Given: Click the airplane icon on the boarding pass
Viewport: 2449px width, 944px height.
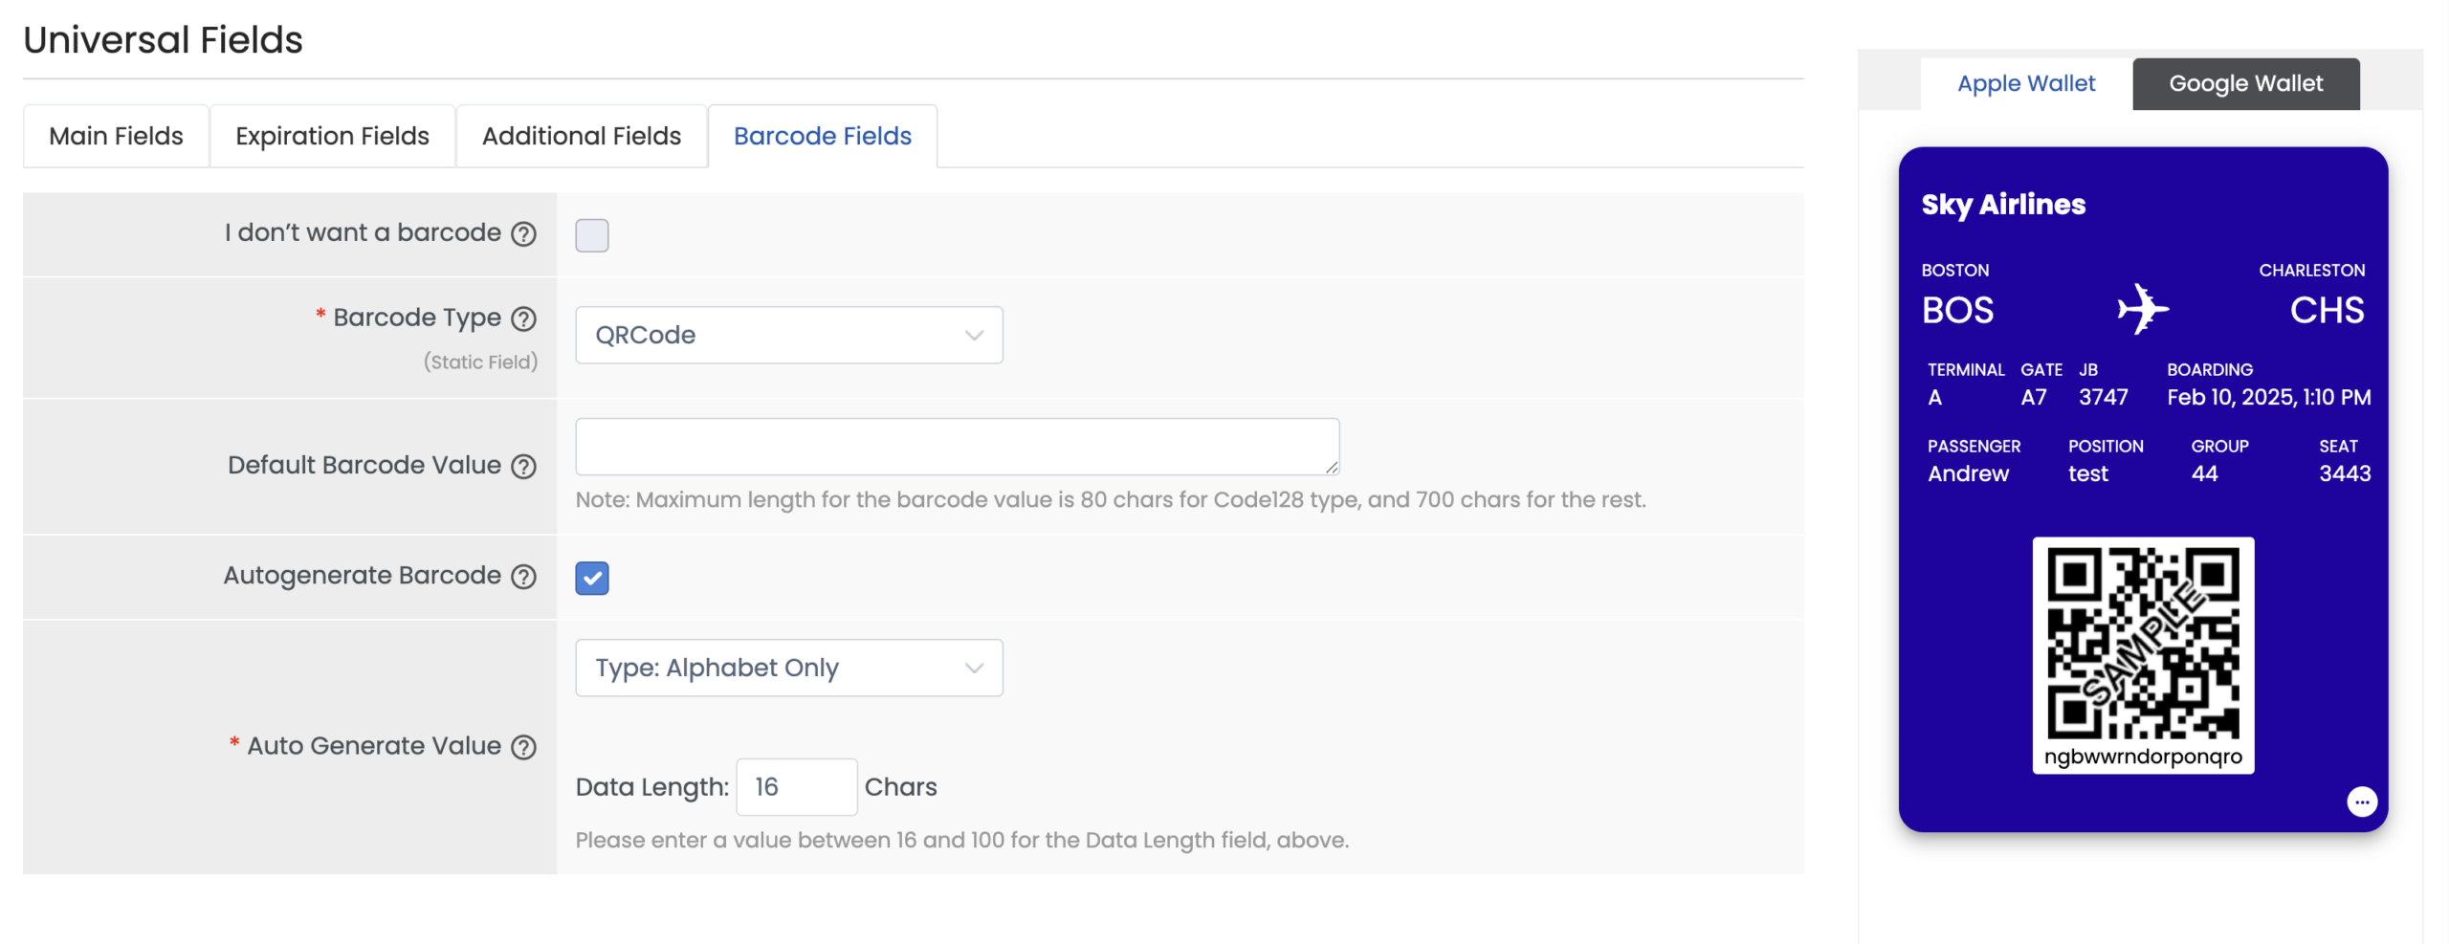Looking at the screenshot, I should [2142, 309].
